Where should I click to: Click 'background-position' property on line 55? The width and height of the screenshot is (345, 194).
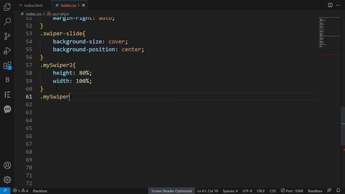pos(84,50)
